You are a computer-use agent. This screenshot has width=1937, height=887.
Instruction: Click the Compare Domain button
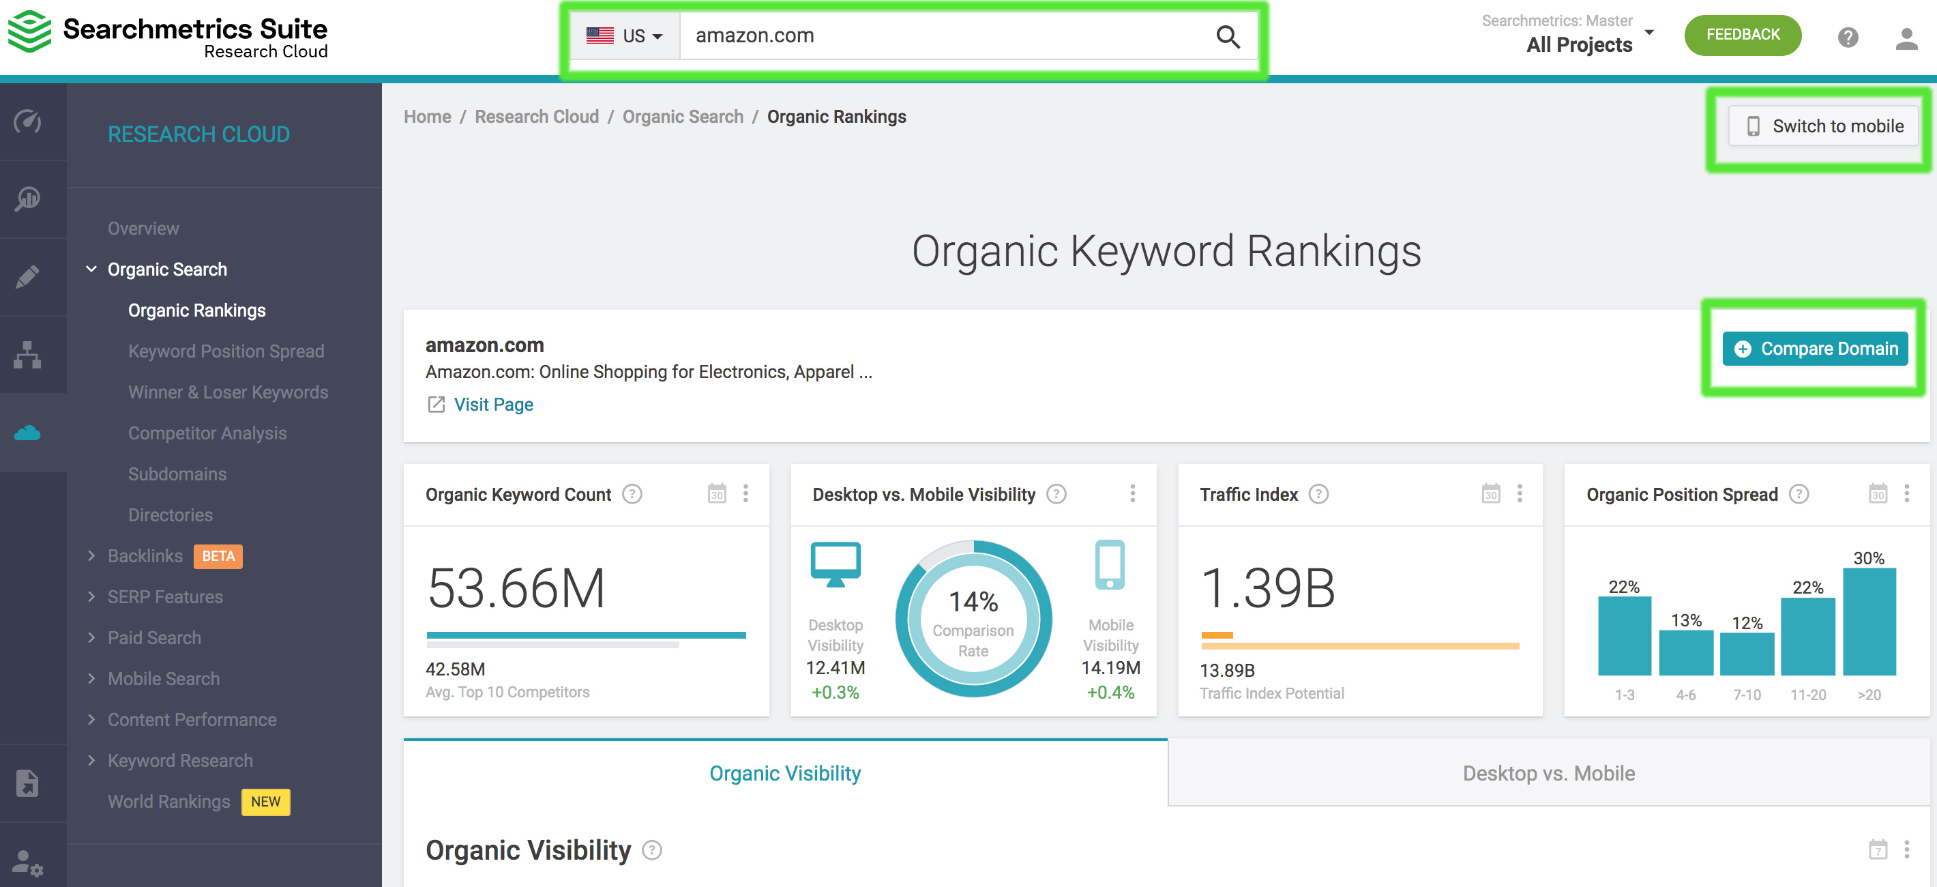pos(1815,349)
